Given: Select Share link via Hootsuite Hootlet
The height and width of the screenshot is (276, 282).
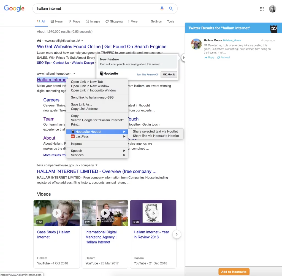Looking at the screenshot, I should coord(156,136).
